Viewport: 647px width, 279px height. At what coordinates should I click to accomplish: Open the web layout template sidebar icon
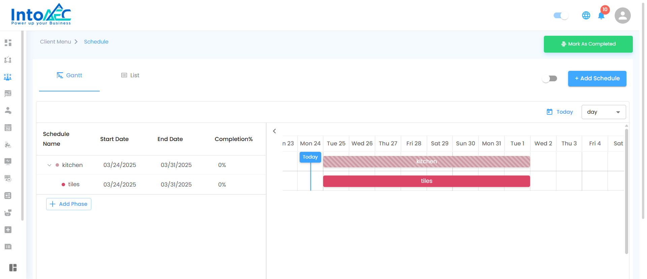click(x=8, y=128)
